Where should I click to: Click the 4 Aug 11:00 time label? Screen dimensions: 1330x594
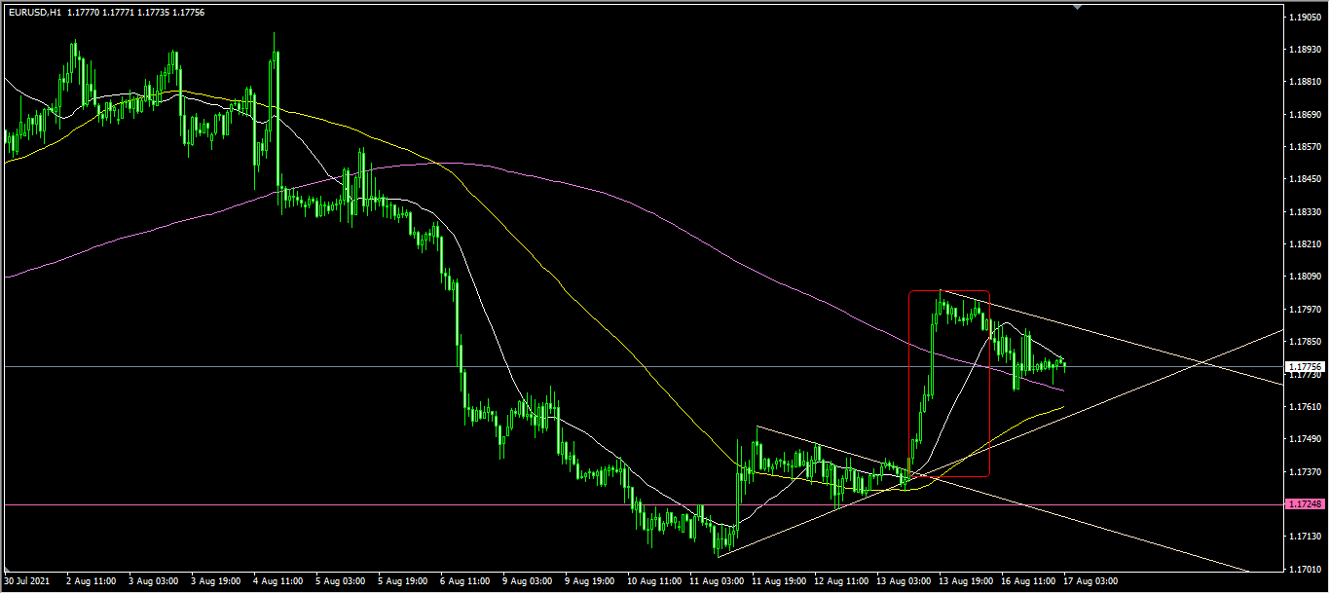(277, 580)
